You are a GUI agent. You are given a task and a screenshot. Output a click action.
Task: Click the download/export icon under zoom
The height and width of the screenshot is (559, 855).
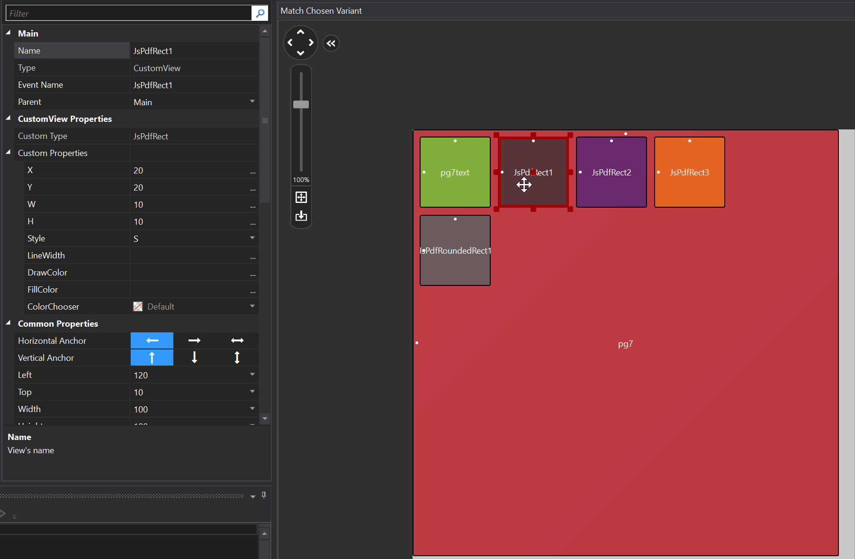click(301, 216)
